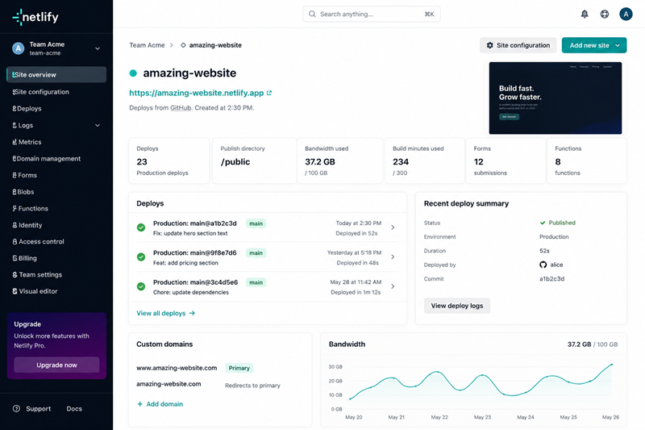Click the green site status dot
Image resolution: width=645 pixels, height=430 pixels.
click(x=133, y=73)
